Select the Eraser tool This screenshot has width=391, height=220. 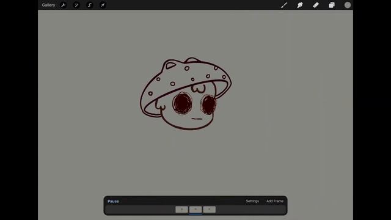point(316,5)
